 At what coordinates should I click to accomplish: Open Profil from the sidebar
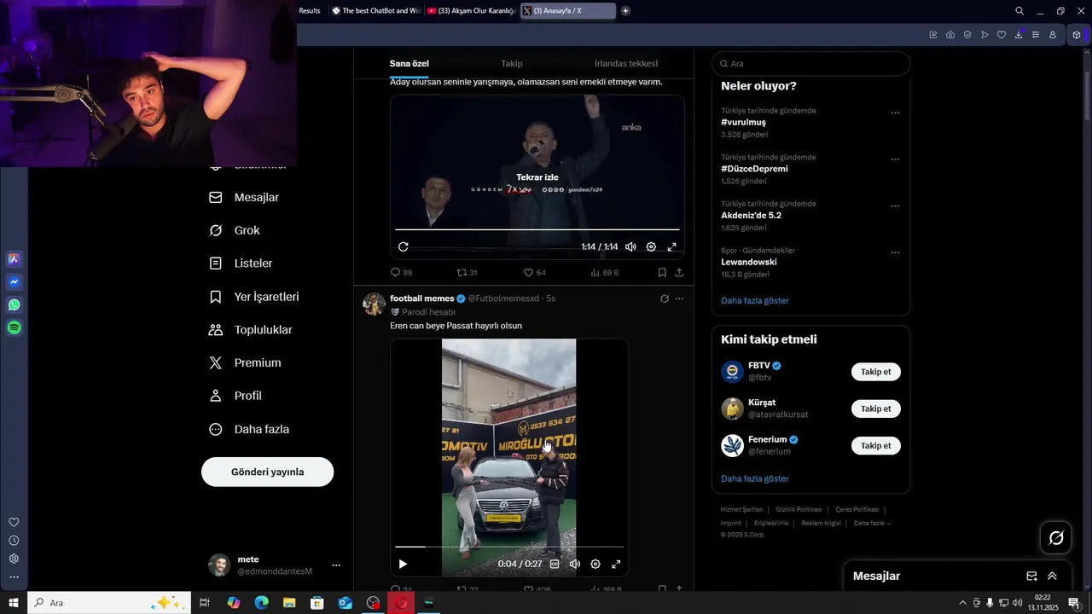tap(235, 396)
